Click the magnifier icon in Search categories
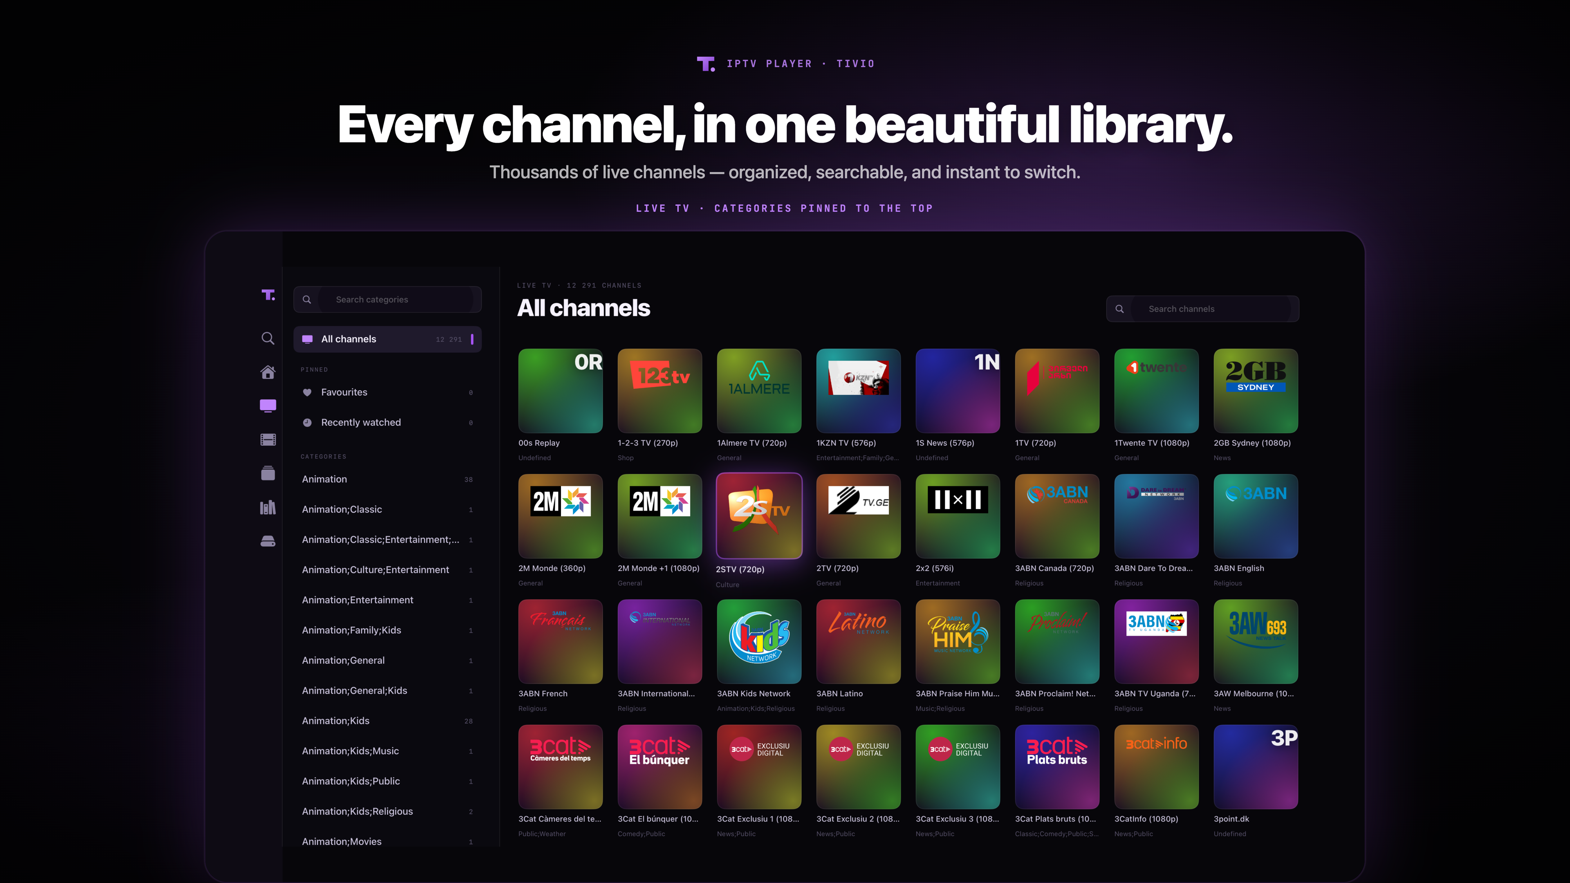 point(307,300)
